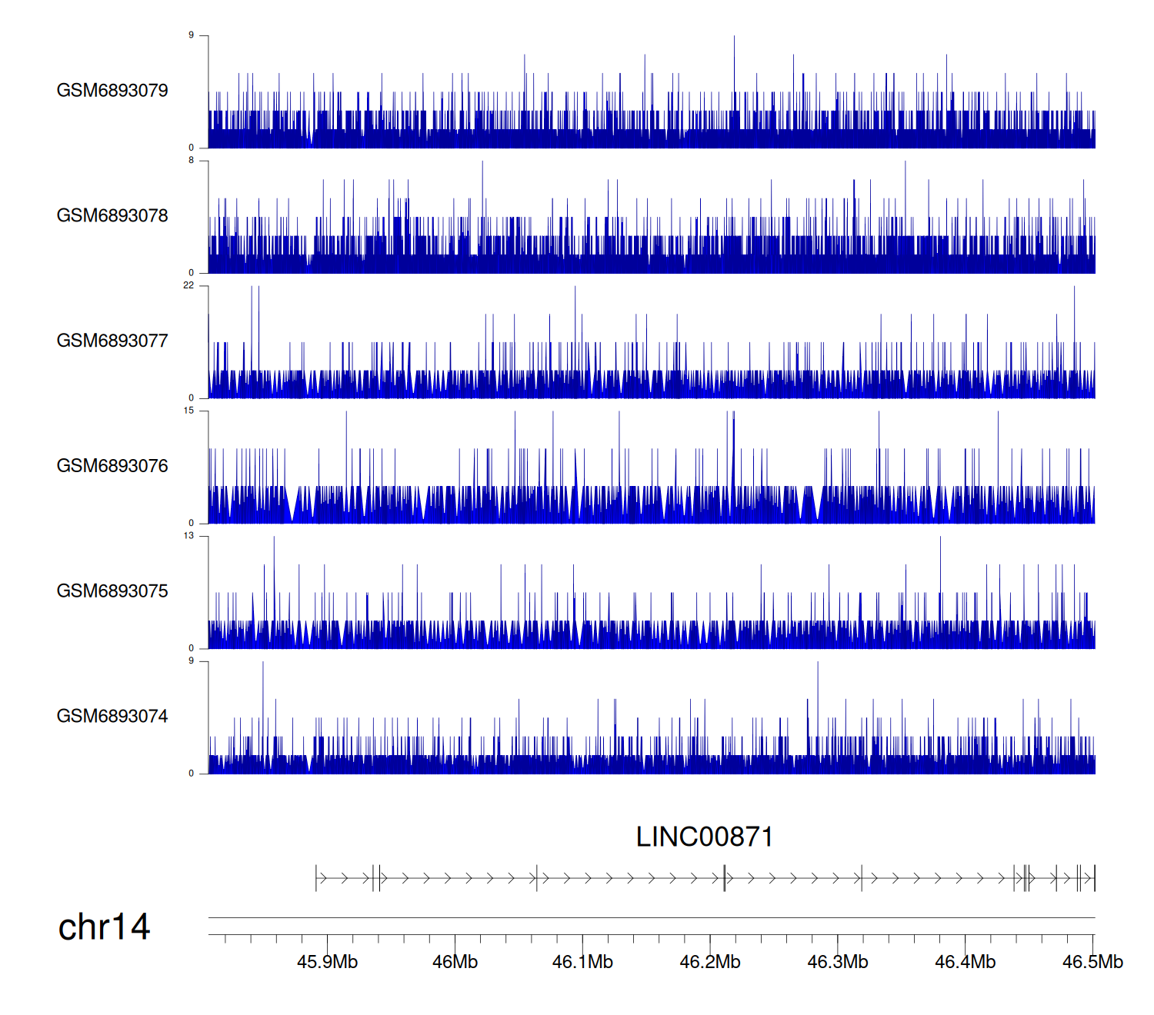Click the GSM6893075 track name

coord(112,591)
